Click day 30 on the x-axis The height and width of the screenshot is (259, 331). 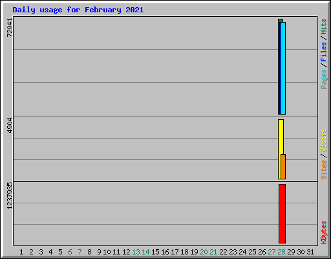click(x=301, y=252)
